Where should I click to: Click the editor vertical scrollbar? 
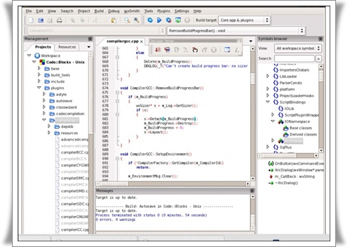253,114
